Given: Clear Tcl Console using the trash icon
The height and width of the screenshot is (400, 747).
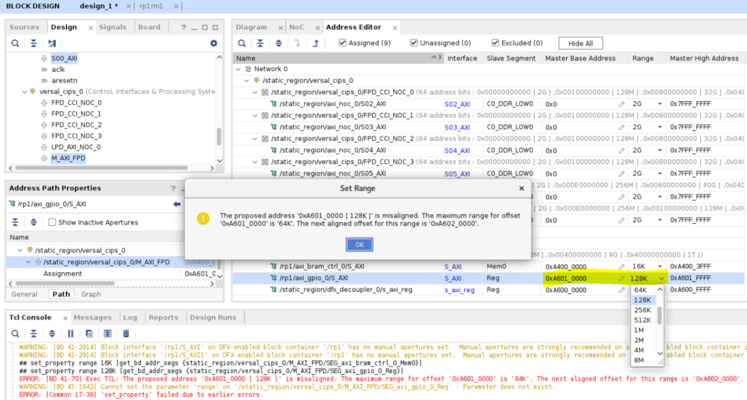Looking at the screenshot, I should [126, 334].
